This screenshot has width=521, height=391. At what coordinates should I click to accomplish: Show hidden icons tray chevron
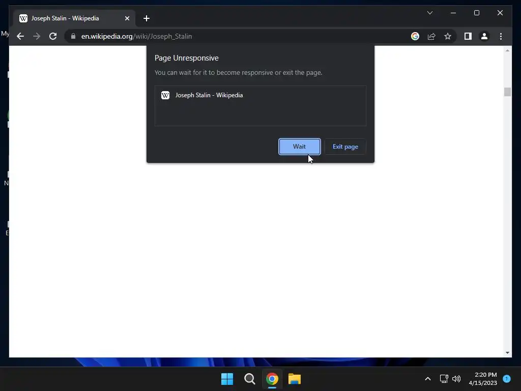[427, 379]
